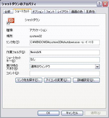The width and height of the screenshot is (109, 118).
Task: Click the リンク先 target input field
Action: point(65,42)
